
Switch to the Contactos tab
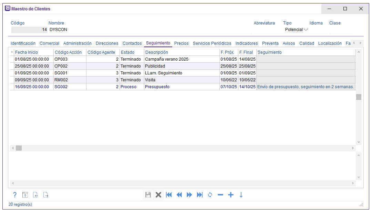click(132, 43)
